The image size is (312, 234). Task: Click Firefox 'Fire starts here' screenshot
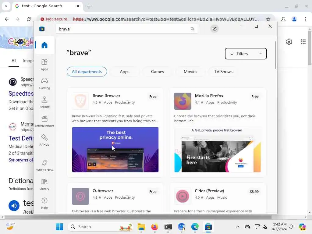(218, 150)
